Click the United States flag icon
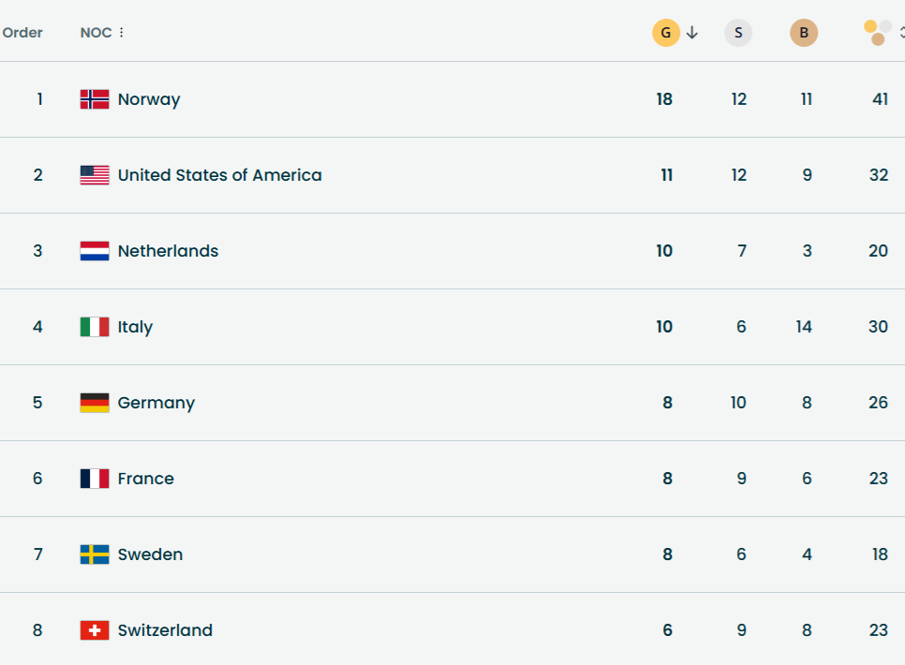The image size is (905, 665). pos(95,175)
